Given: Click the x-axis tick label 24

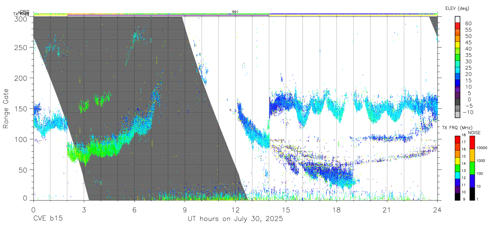Looking at the screenshot, I should click(438, 210).
